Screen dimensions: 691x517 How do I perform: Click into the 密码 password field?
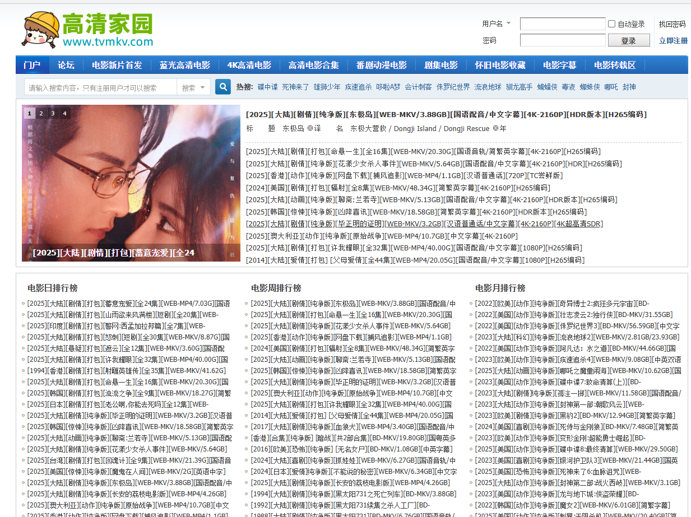point(562,40)
